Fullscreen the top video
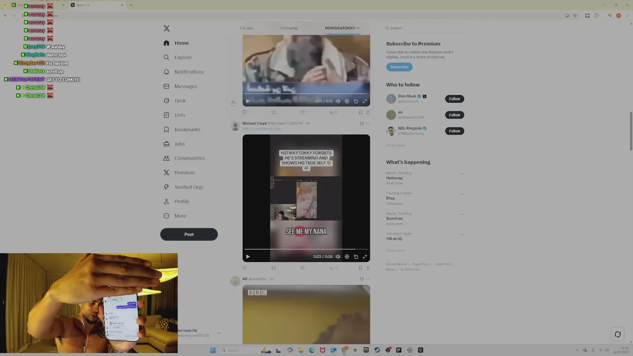This screenshot has height=356, width=633. click(364, 101)
